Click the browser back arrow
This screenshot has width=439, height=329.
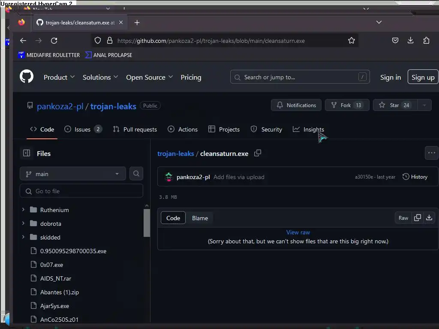point(23,41)
